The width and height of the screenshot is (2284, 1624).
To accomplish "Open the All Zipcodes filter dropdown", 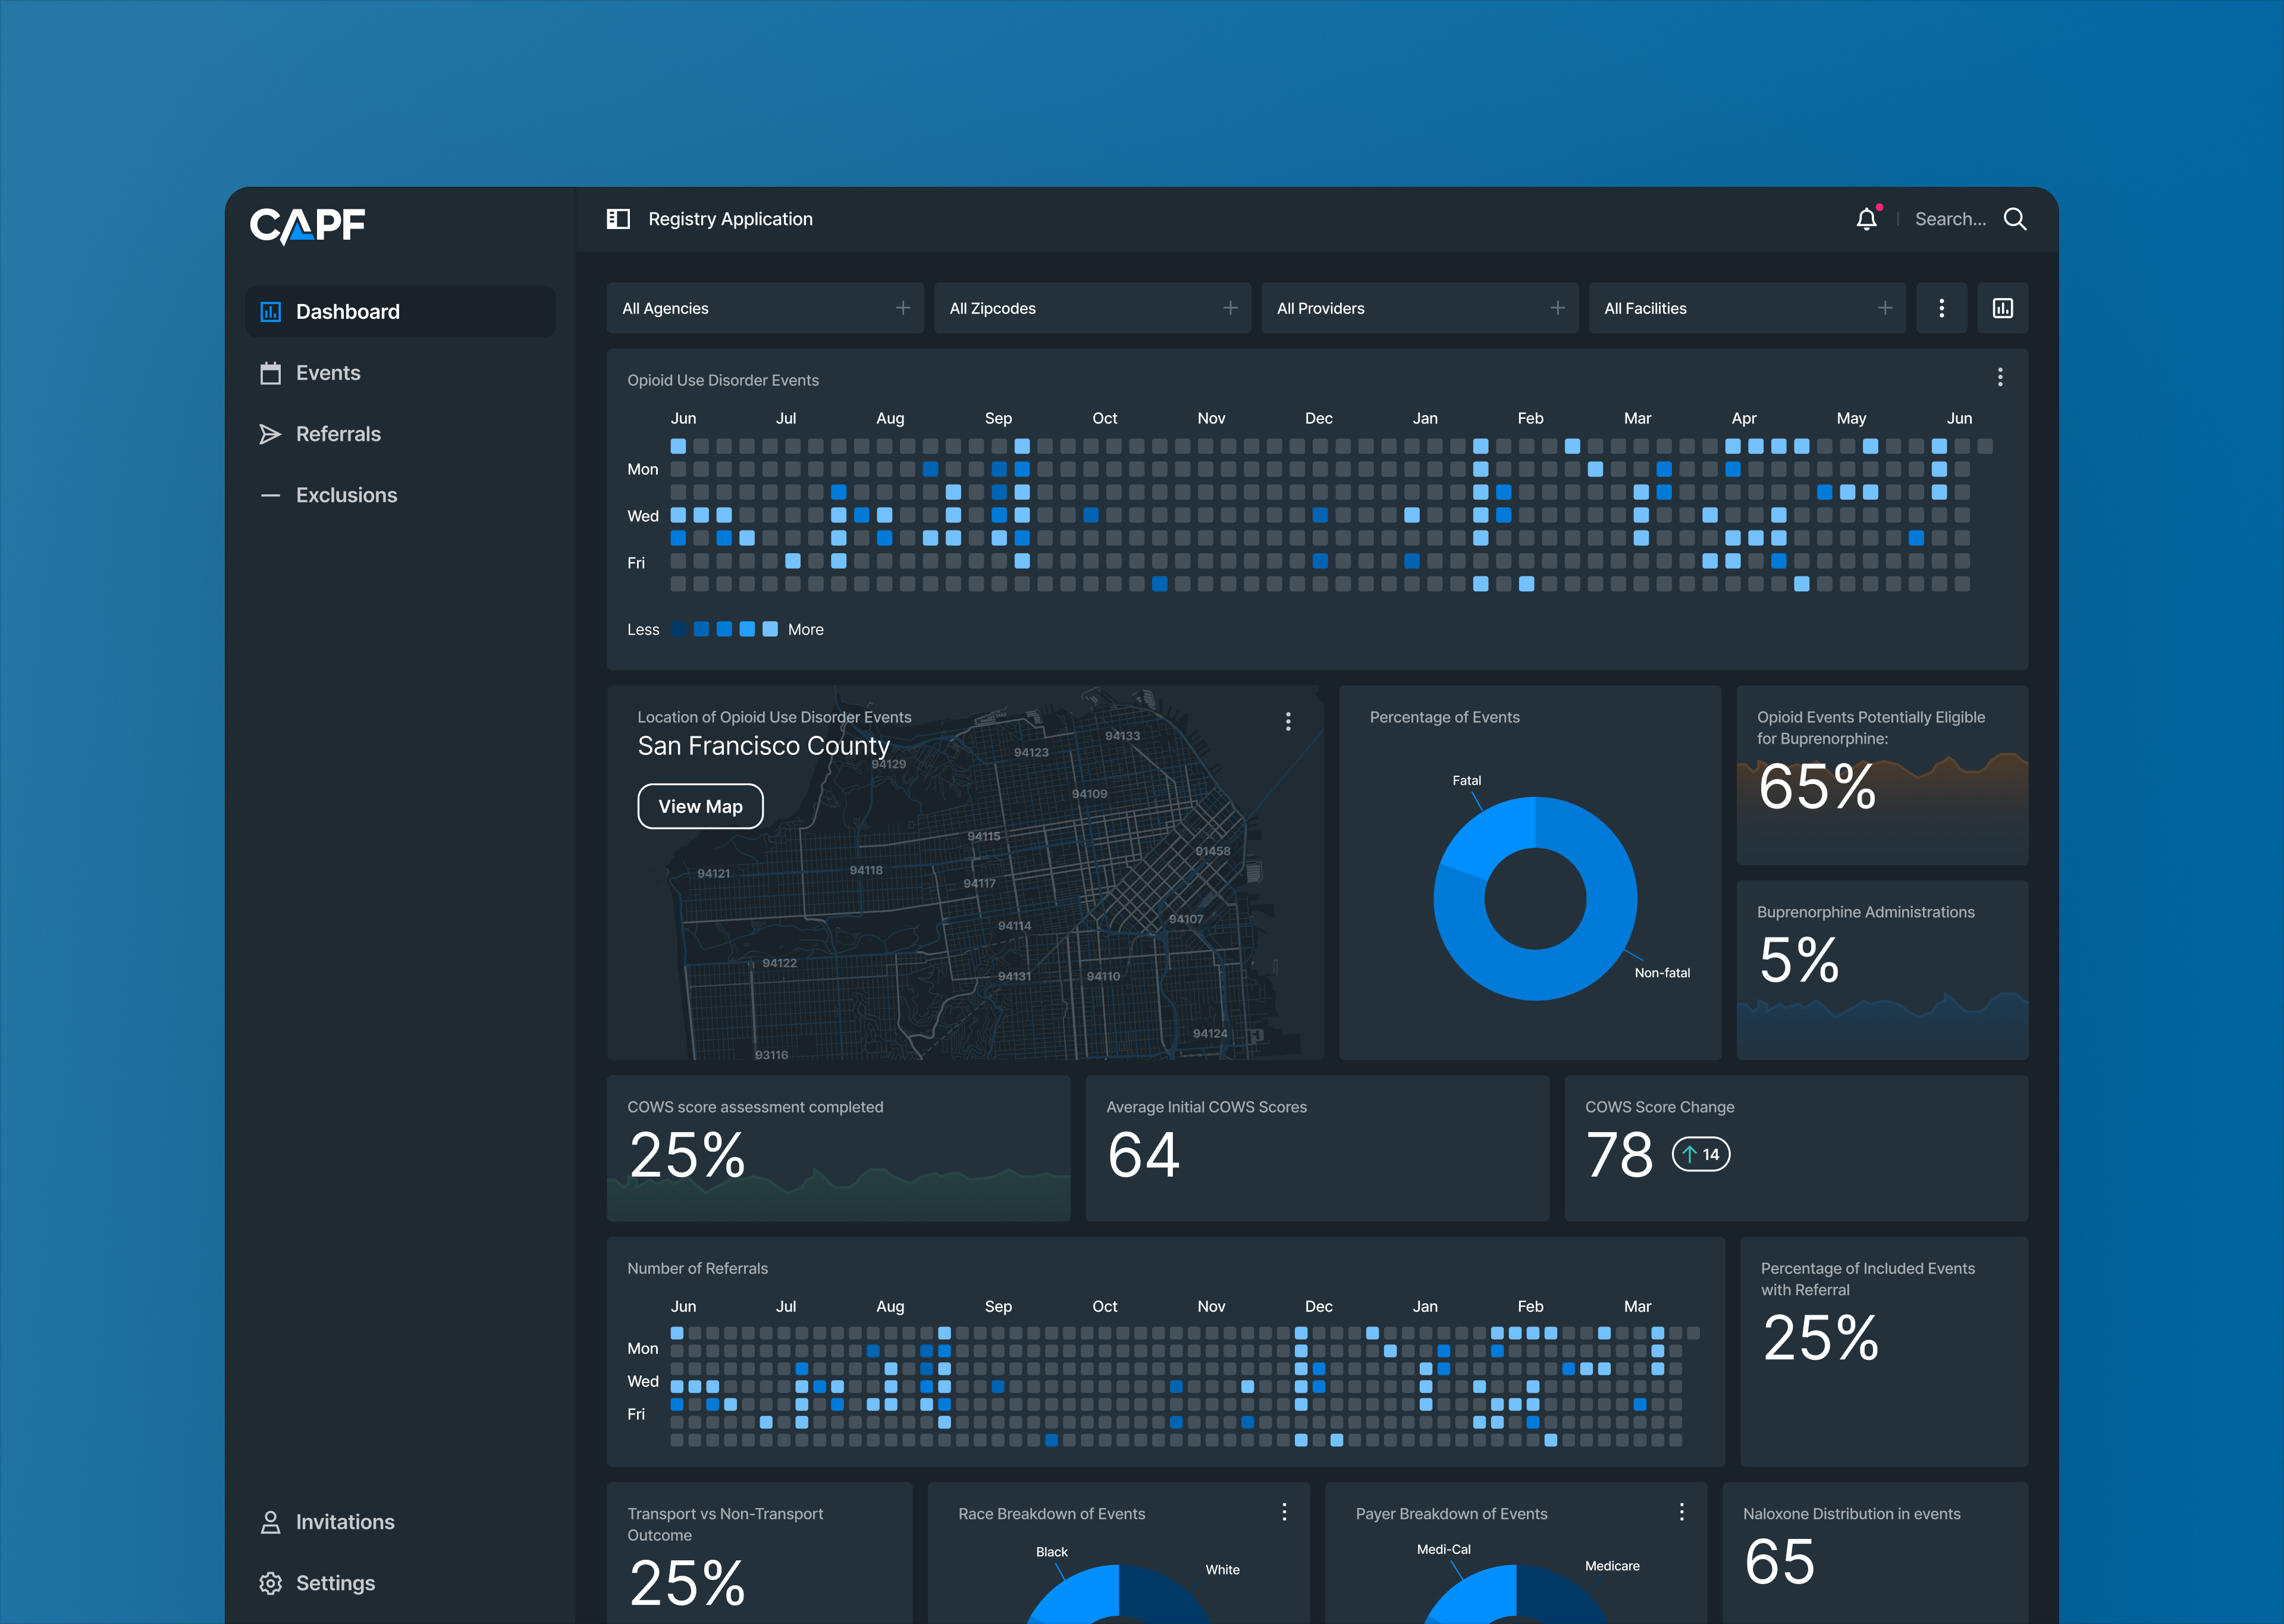I will [1091, 308].
